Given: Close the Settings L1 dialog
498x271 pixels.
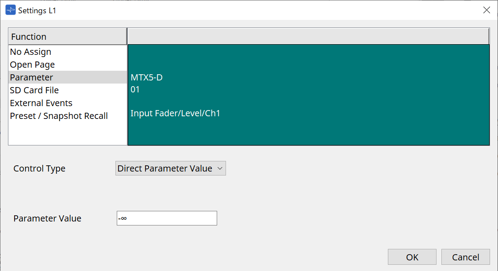Looking at the screenshot, I should [487, 10].
